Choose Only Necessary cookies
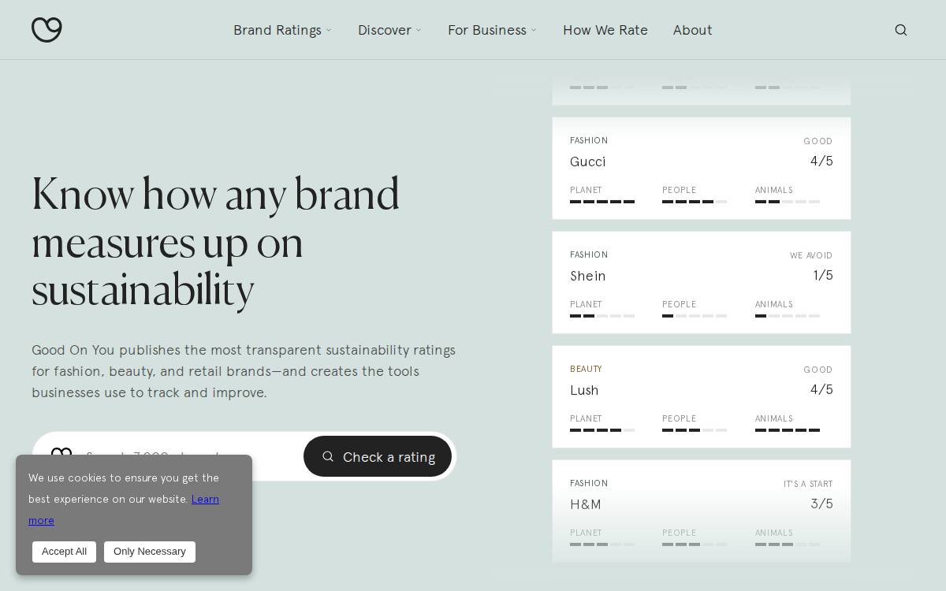This screenshot has width=946, height=591. click(150, 552)
